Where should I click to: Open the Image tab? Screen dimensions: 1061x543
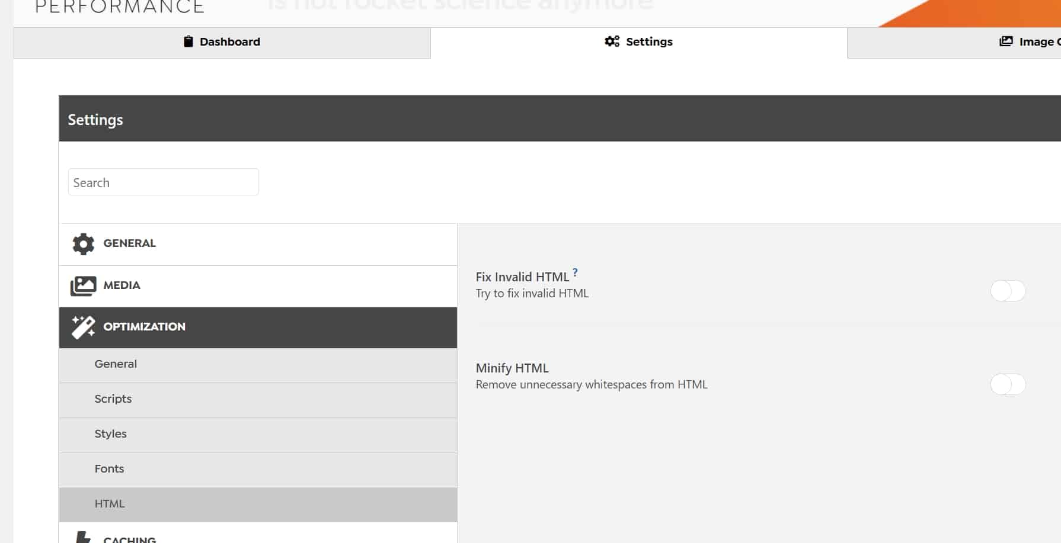pyautogui.click(x=1031, y=42)
